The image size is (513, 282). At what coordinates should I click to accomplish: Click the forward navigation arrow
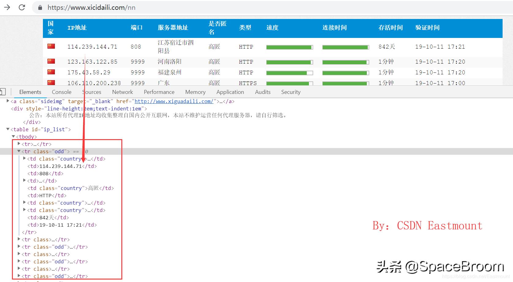7,7
